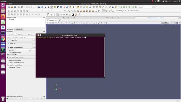Click the Undo arrow in the toolbar
The image size is (181, 102).
(x=103, y=7)
